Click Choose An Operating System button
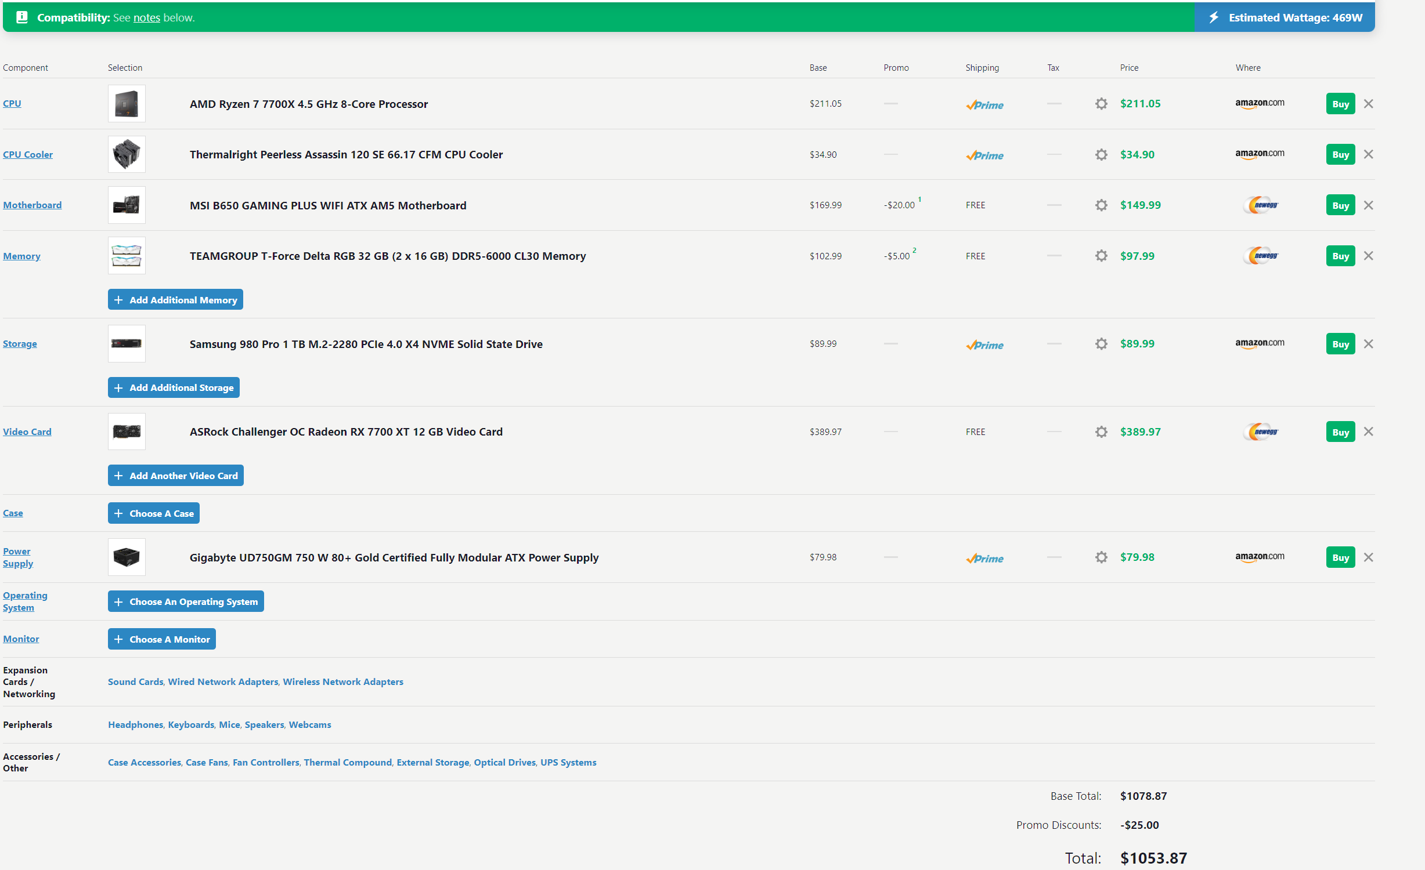Screen dimensions: 1425x870 [186, 601]
